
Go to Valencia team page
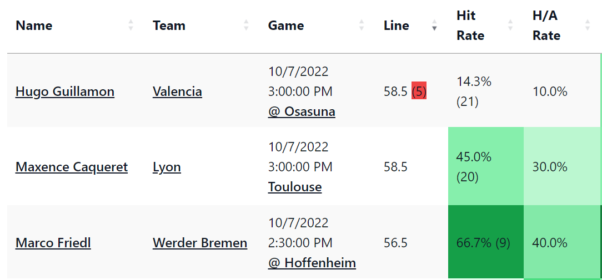(177, 91)
